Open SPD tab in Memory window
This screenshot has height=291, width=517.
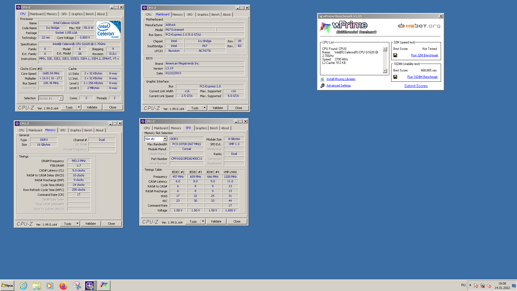pyautogui.click(x=63, y=130)
